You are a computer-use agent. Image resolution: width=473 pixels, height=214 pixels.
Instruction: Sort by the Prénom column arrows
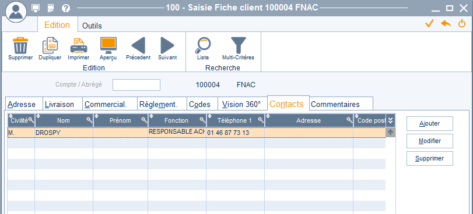(97, 116)
